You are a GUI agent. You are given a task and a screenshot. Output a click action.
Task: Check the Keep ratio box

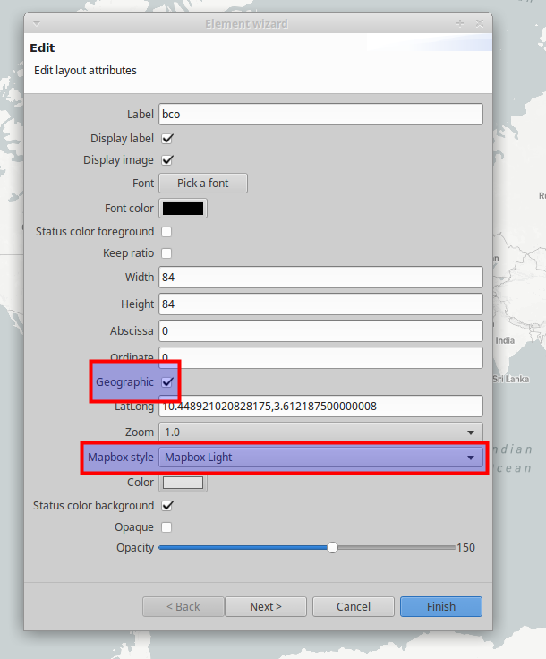coord(166,253)
